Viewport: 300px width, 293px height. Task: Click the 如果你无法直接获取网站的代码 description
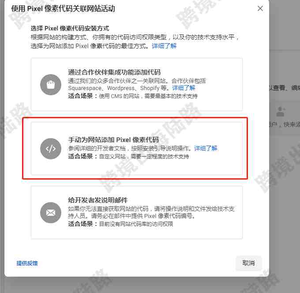151,212
